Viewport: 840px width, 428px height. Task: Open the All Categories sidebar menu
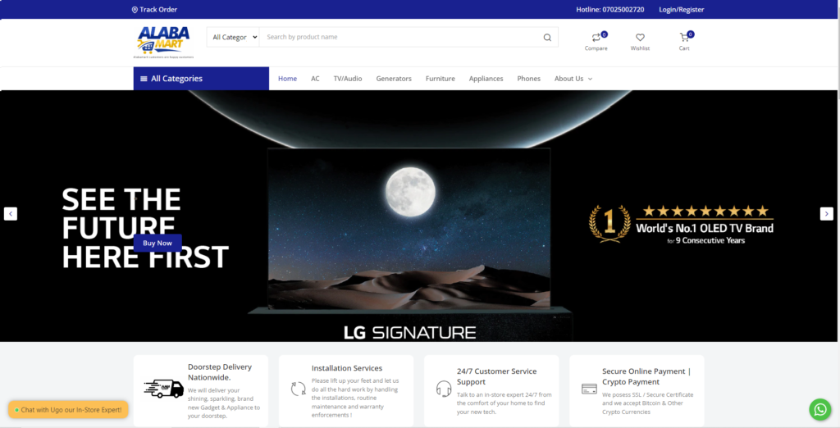[201, 79]
